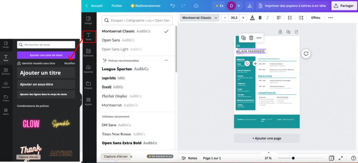
Task: Select the Open Sans Light font
Action: (135, 49)
